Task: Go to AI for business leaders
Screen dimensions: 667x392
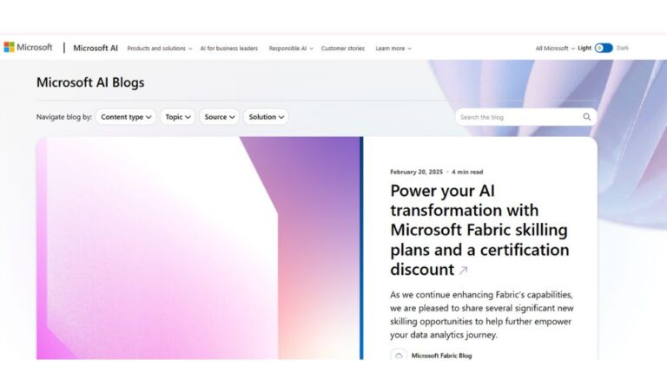Action: (229, 49)
